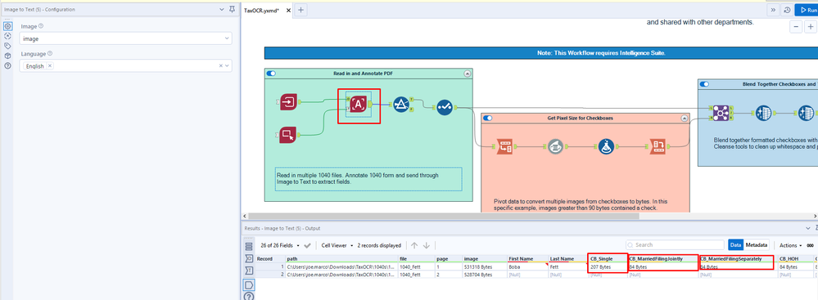Click the active data view icon in Results sidebar
Image resolution: width=818 pixels, height=300 pixels.
(248, 285)
